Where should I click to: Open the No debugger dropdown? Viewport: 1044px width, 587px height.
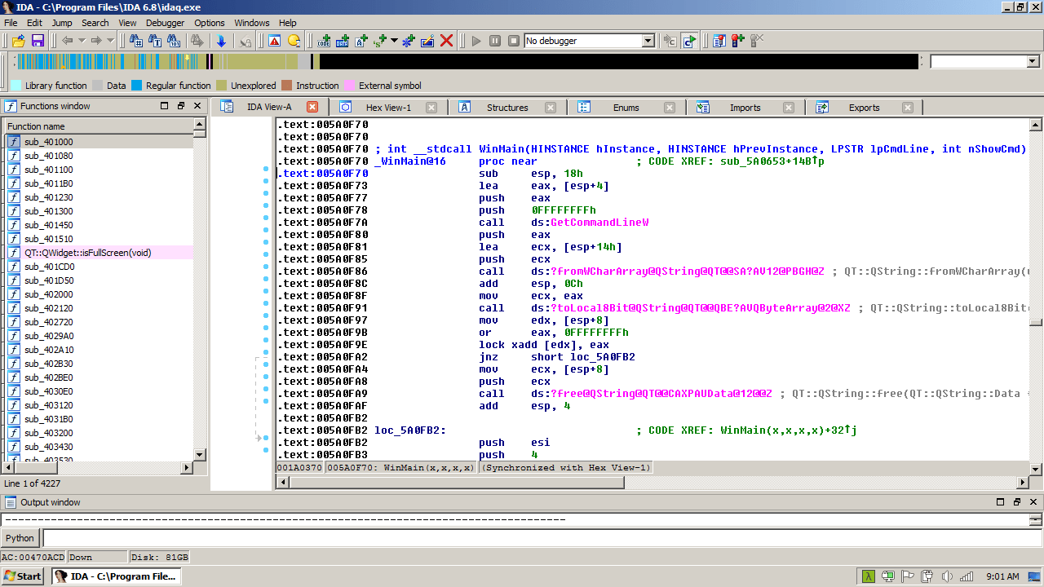pos(648,41)
